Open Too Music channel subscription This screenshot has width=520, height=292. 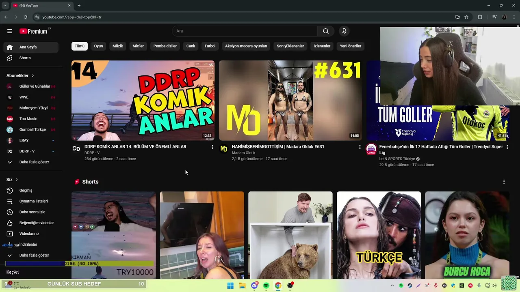tap(31, 119)
